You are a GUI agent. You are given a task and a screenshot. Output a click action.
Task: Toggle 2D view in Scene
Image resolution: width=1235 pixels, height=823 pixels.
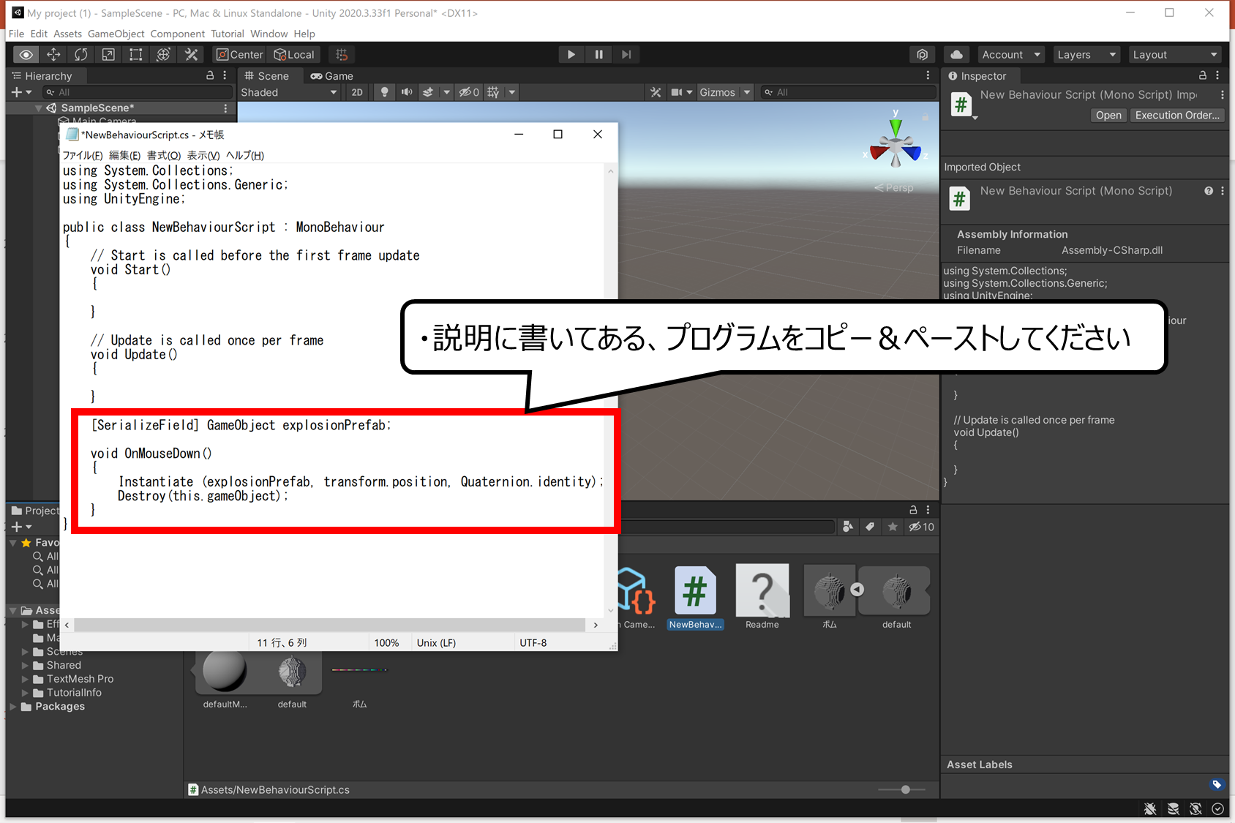point(356,92)
